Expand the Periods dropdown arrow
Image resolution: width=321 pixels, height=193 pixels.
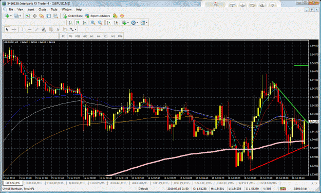(137, 23)
